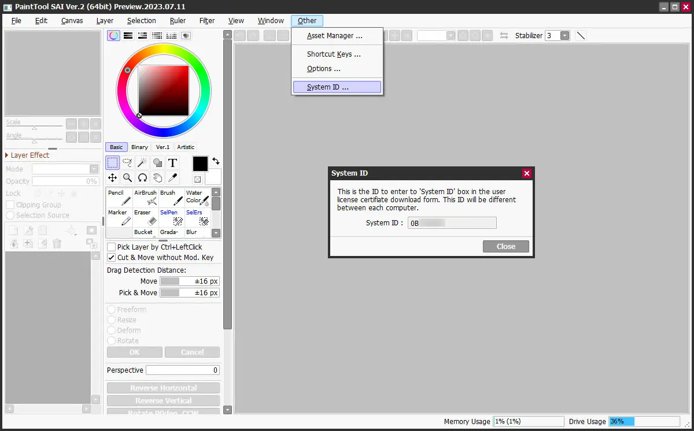Screen dimensions: 694x431
Task: Select the Hand pan tool
Action: coord(157,178)
